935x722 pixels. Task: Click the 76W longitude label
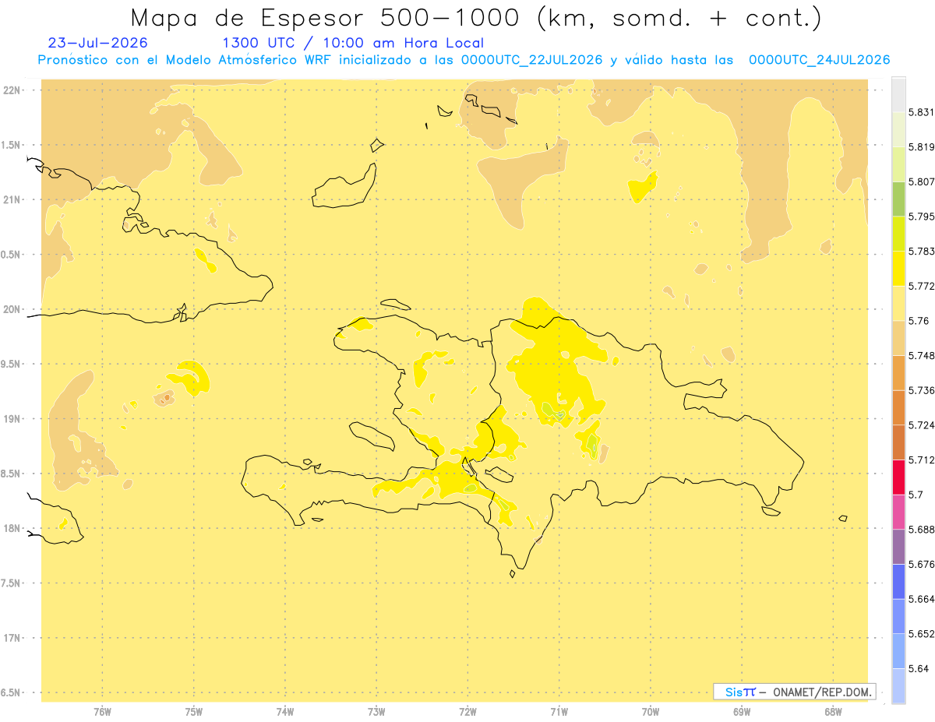tap(102, 713)
